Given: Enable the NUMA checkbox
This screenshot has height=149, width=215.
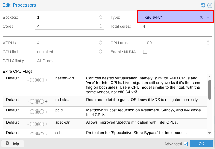Looking at the screenshot, I should coord(145,52).
